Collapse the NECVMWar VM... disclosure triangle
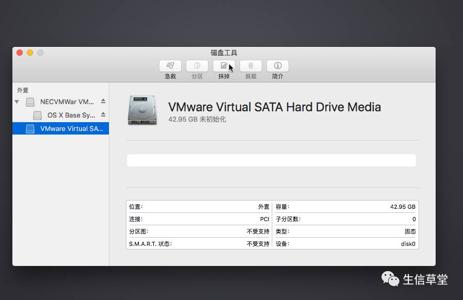Viewport: 463px width, 300px height. [x=17, y=102]
